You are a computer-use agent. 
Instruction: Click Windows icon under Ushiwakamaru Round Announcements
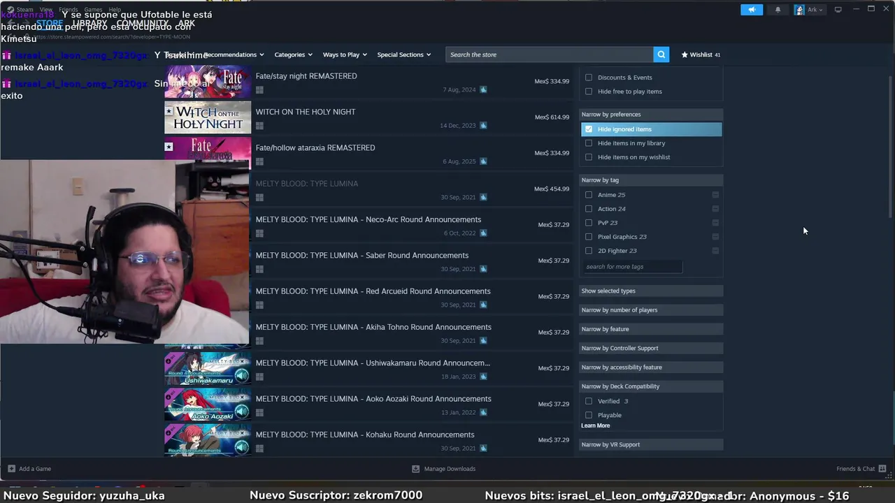[x=259, y=377]
